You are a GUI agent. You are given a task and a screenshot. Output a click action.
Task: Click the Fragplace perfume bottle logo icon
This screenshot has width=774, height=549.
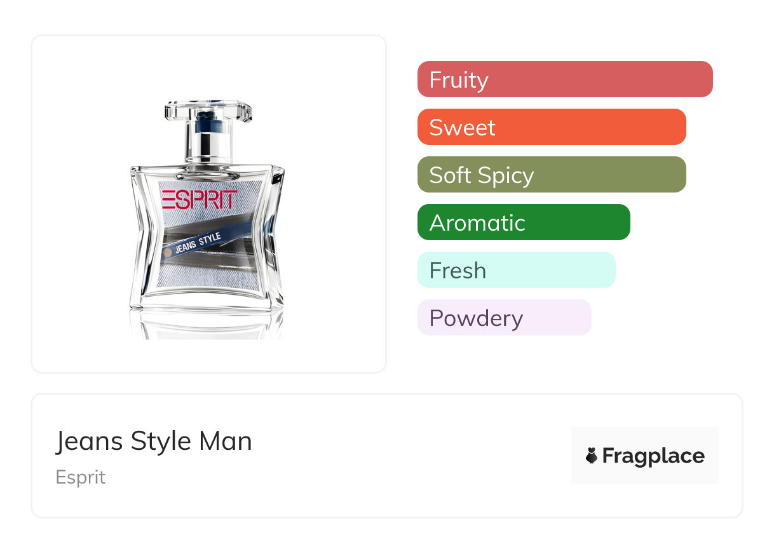(592, 456)
